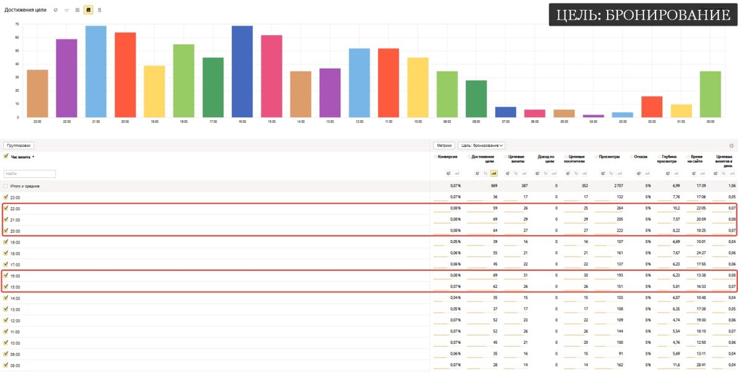
Task: Select the highlighted column chart view
Action: click(89, 10)
